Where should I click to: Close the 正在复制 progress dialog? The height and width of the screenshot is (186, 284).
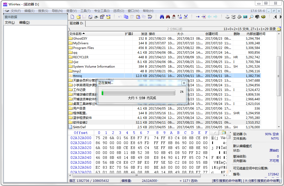pyautogui.click(x=184, y=83)
